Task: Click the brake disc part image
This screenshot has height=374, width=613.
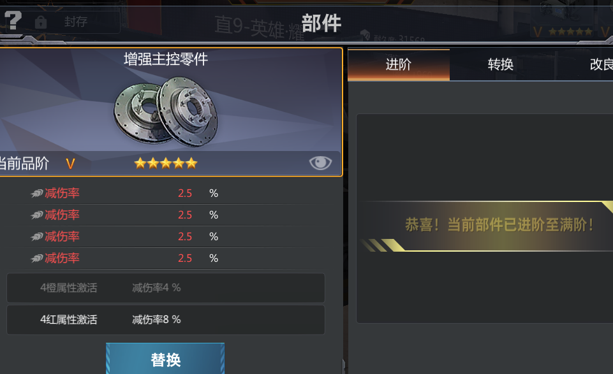Action: tap(166, 111)
